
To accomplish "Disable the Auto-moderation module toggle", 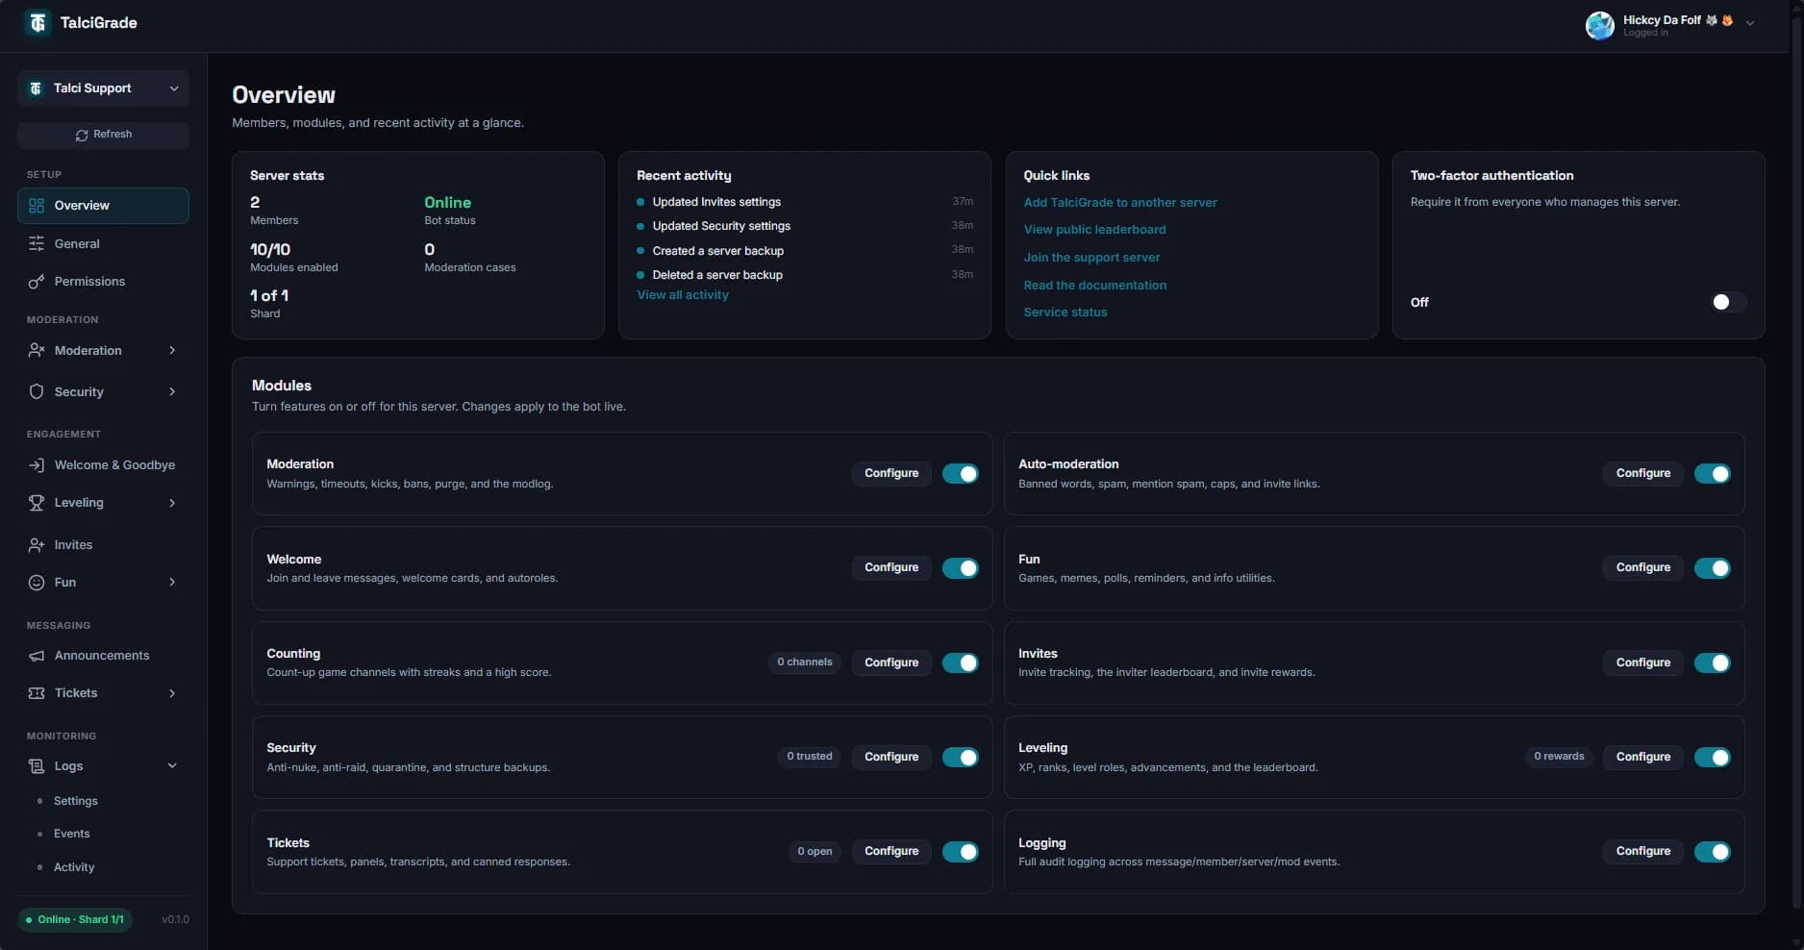I will 1712,474.
